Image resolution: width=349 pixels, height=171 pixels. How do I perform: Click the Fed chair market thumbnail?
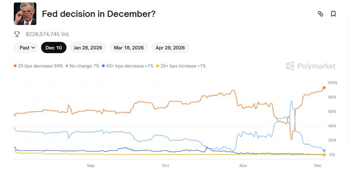pos(25,14)
